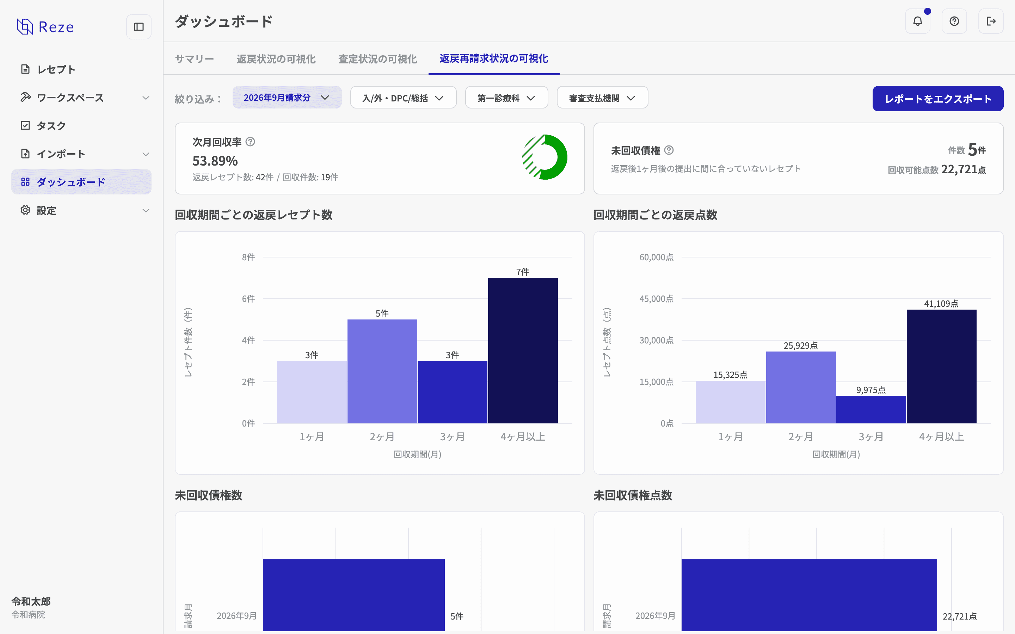This screenshot has height=634, width=1015.
Task: Expand the ワークスペース menu chevron
Action: tap(146, 98)
